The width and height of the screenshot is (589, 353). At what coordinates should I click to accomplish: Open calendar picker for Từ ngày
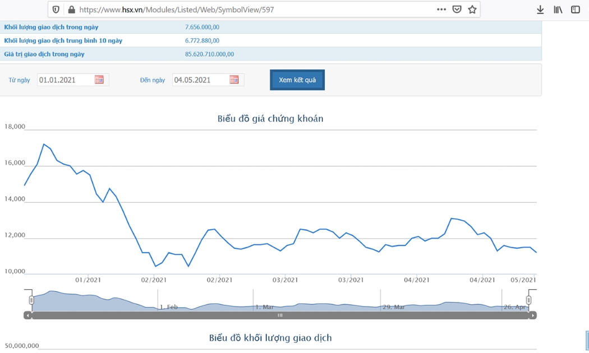(99, 80)
